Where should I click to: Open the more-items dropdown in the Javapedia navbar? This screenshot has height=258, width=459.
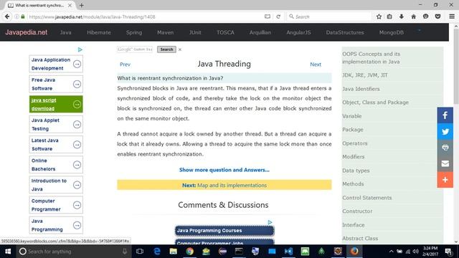[419, 30]
